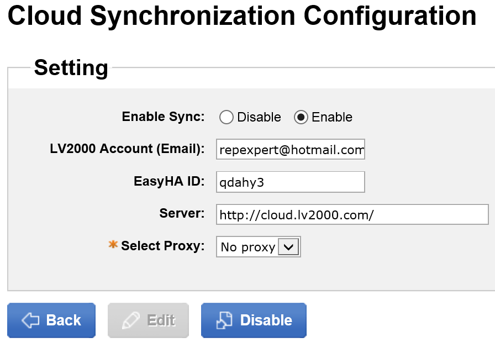Click the Enable label text beside radio
Image resolution: width=495 pixels, height=353 pixels.
tap(332, 117)
